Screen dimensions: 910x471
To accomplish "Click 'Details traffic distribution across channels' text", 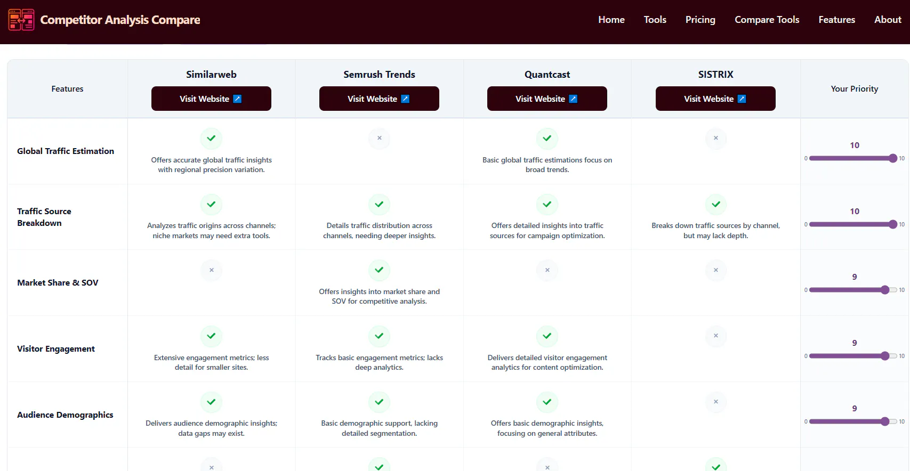I will (379, 231).
